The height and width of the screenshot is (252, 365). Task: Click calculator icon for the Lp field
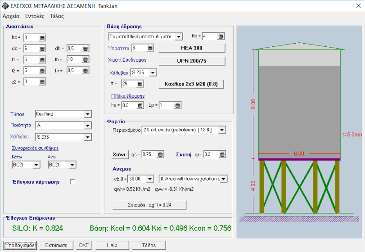[x=178, y=106]
